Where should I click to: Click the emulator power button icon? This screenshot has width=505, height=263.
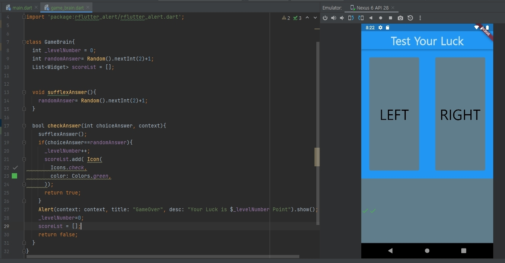pos(325,18)
